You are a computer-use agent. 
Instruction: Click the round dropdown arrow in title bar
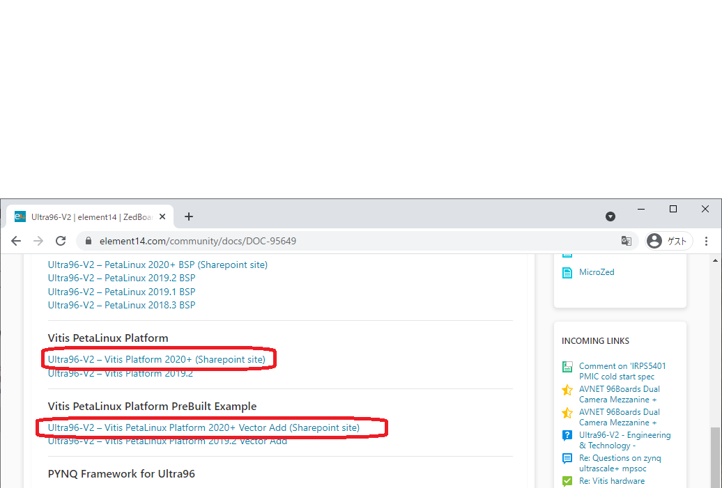click(x=610, y=217)
